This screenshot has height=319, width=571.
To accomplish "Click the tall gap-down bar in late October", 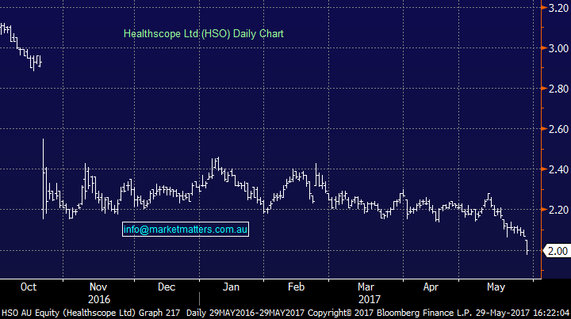I will pyautogui.click(x=44, y=179).
